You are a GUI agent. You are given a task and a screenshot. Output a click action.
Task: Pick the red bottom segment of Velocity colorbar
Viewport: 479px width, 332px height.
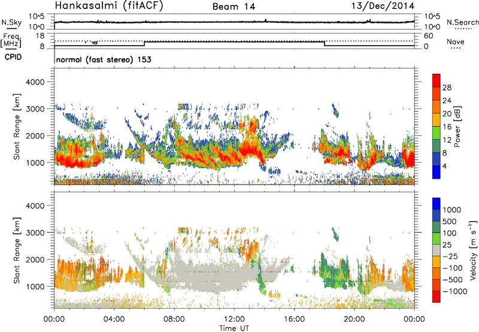[x=436, y=297]
